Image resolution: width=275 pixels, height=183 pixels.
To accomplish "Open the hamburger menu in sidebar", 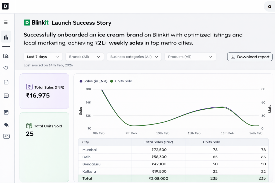I will point(6,23).
